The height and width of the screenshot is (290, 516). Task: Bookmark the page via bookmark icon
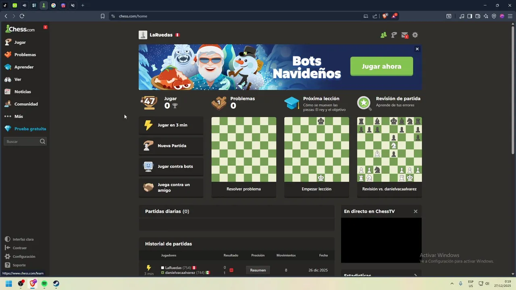[x=102, y=16]
